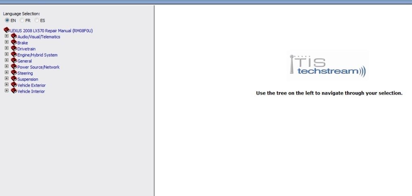This screenshot has height=196, width=412.
Task: Select the FR language radio button
Action: point(22,20)
